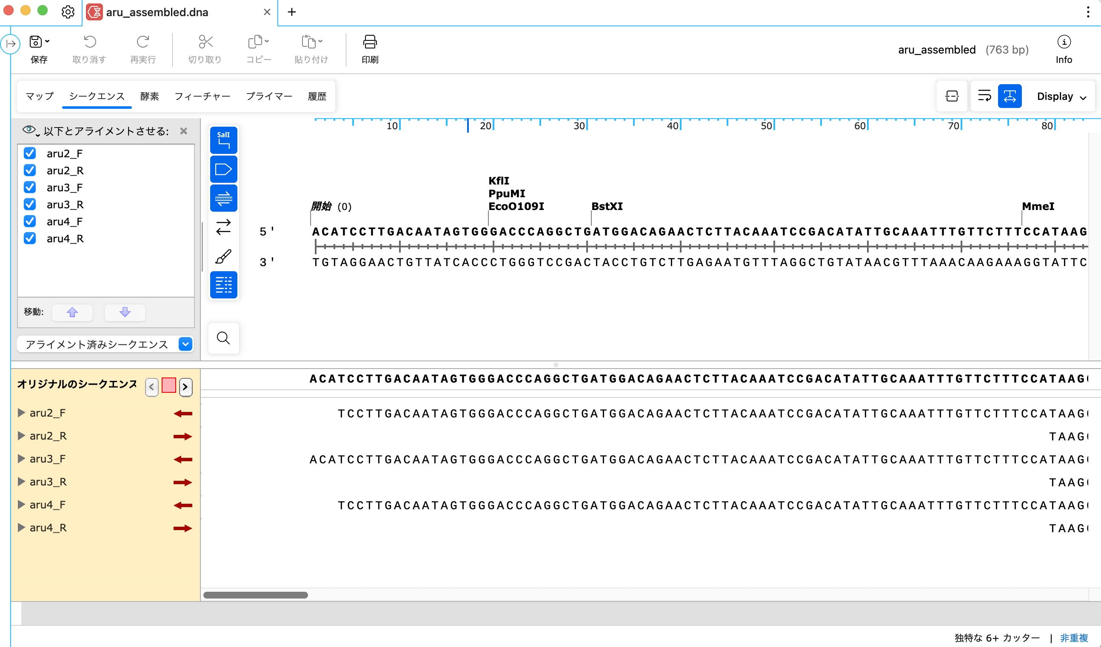Click the 印刷 print button
Screen dimensions: 1101x647
click(369, 49)
